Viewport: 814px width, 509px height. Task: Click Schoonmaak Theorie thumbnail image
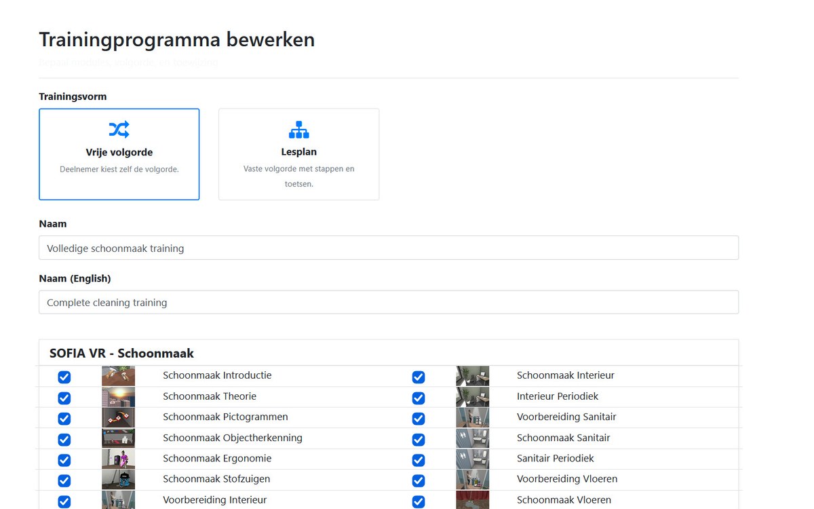coord(118,397)
